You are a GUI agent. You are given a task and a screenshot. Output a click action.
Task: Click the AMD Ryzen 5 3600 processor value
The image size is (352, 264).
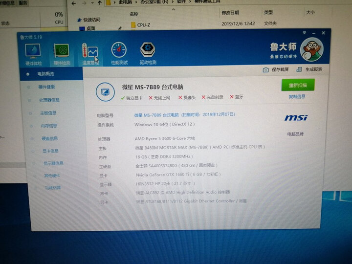click(165, 138)
